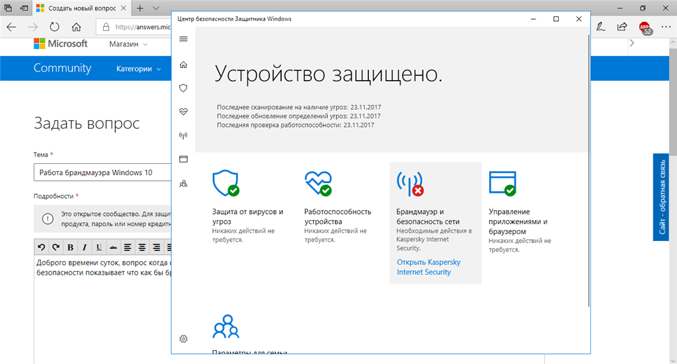The width and height of the screenshot is (677, 364).
Task: Click the Edge address bar
Action: pyautogui.click(x=134, y=26)
